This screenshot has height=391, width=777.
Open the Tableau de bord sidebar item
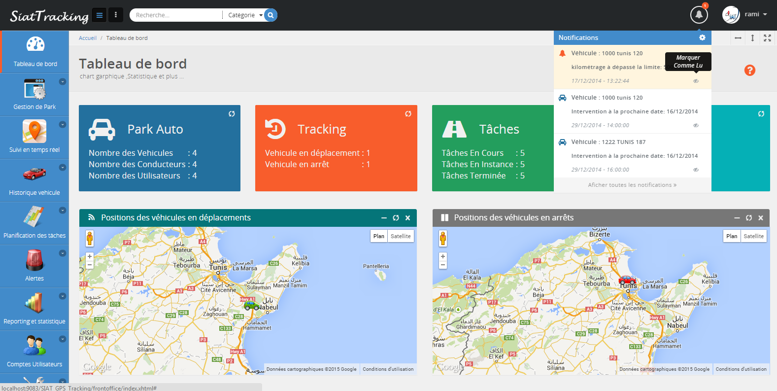coord(35,52)
